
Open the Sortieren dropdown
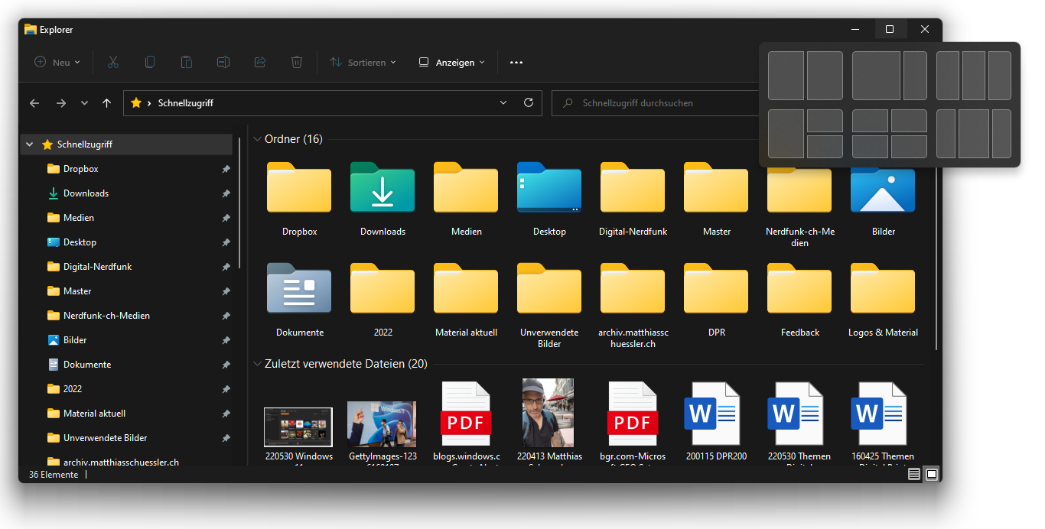pyautogui.click(x=363, y=62)
